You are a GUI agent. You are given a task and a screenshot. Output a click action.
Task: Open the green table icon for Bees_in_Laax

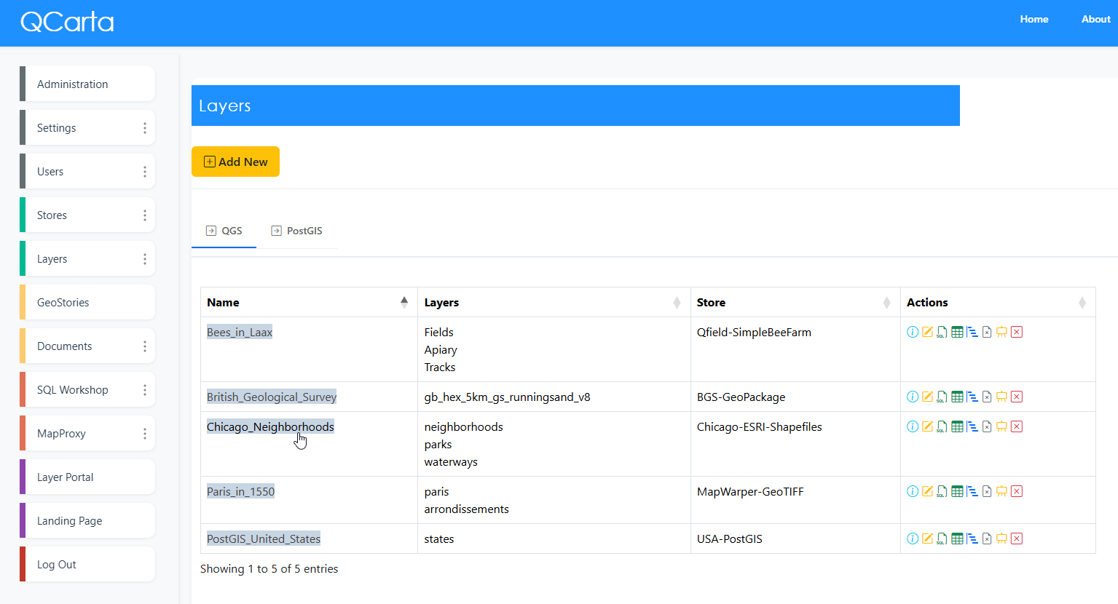click(957, 332)
